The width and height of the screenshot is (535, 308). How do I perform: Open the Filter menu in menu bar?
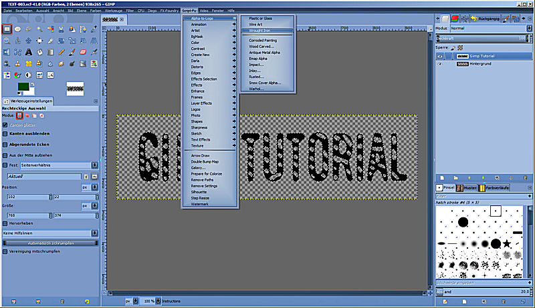130,11
